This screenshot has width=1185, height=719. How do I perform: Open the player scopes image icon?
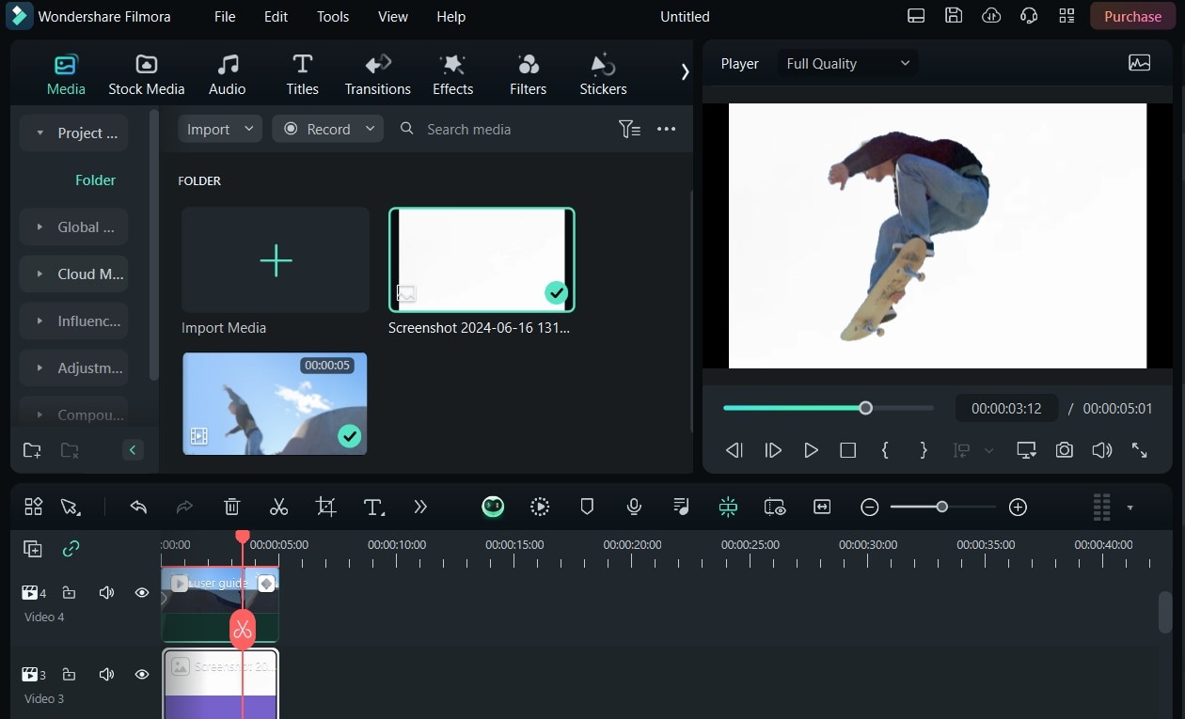(x=1139, y=63)
